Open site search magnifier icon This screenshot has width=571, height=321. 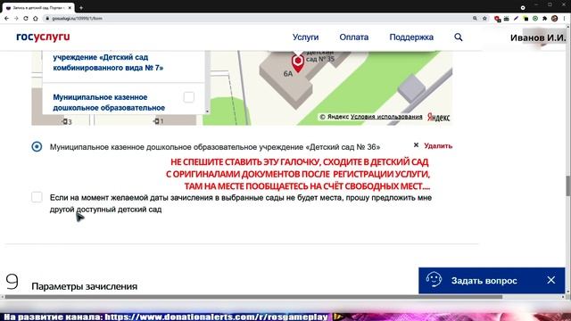[x=458, y=37]
